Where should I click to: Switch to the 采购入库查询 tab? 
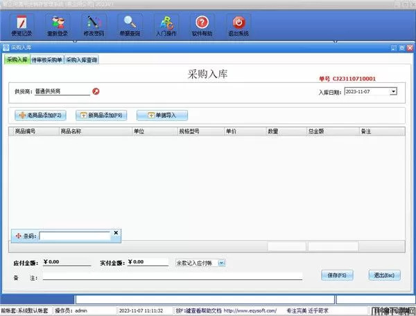(82, 60)
